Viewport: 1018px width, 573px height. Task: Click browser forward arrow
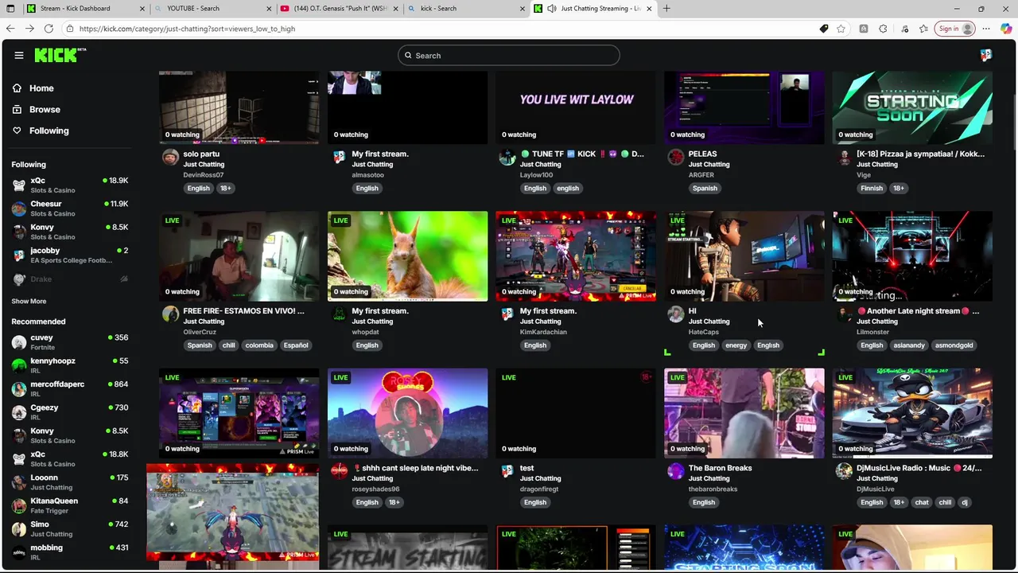29,29
